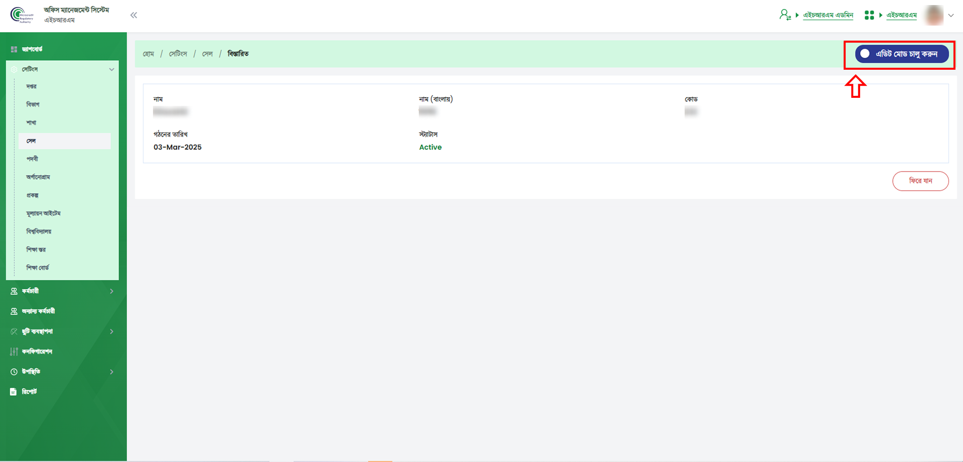The height and width of the screenshot is (462, 963).
Task: Click the date 03-Mar-2025 value
Action: click(178, 147)
